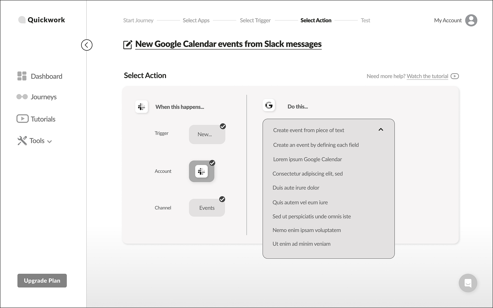Image resolution: width=493 pixels, height=308 pixels.
Task: Click the Upgrade Plan button
Action: (42, 281)
